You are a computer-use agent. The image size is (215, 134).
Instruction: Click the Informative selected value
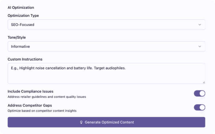tap(20, 46)
